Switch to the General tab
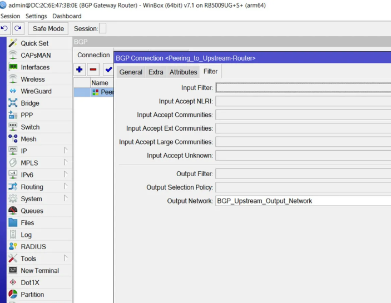 [x=131, y=72]
